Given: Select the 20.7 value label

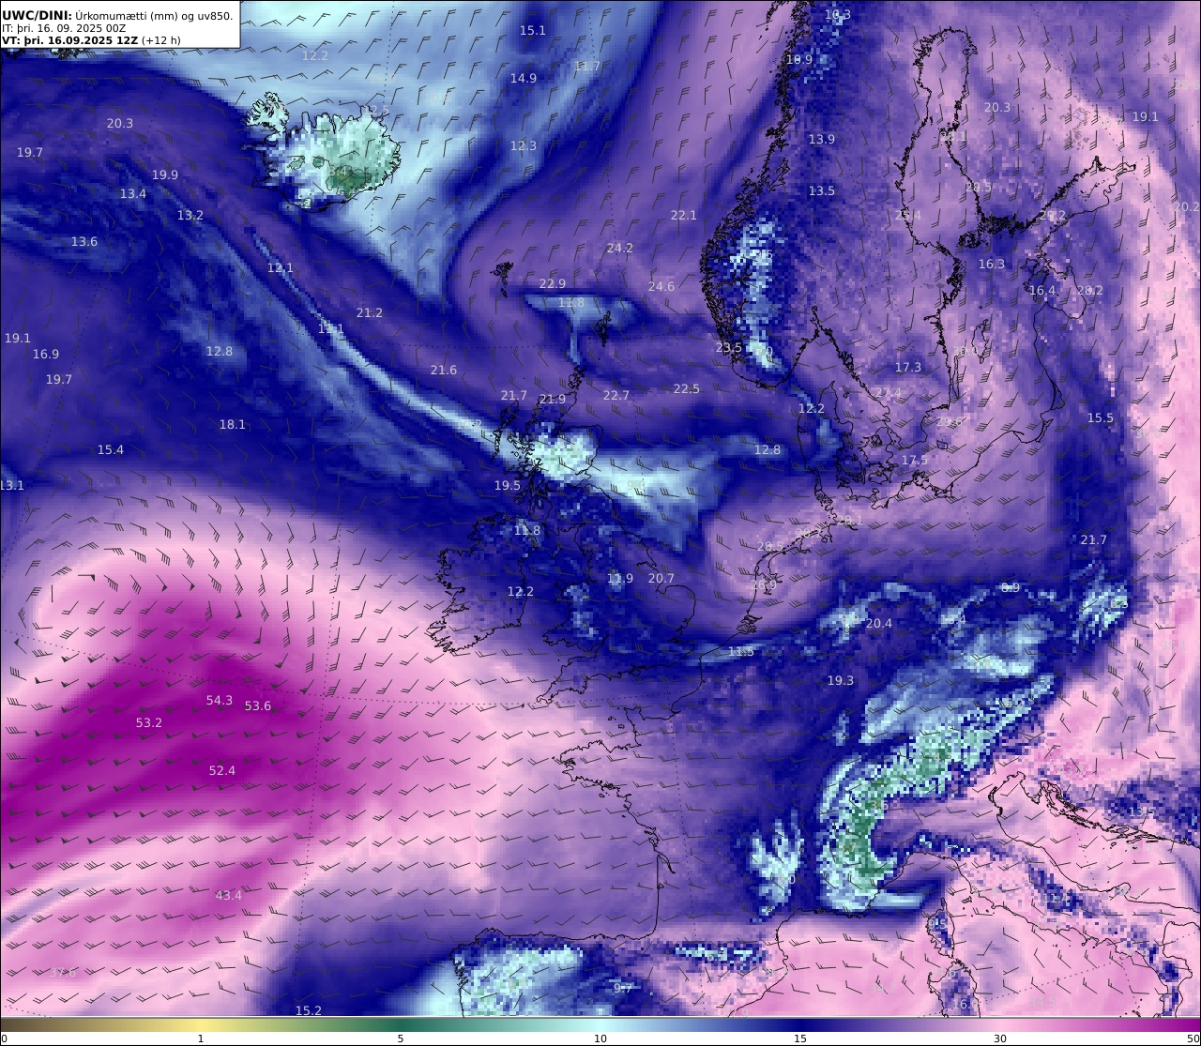Looking at the screenshot, I should coord(661,579).
